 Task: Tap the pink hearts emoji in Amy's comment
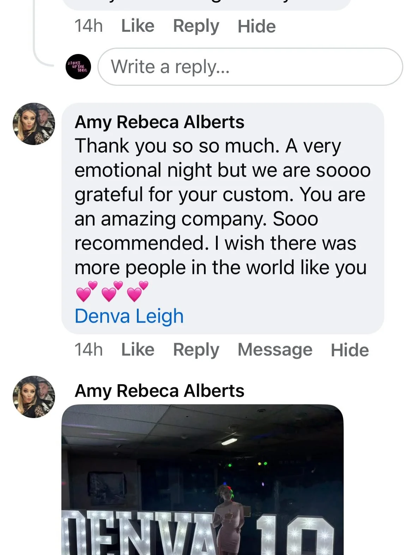point(112,291)
